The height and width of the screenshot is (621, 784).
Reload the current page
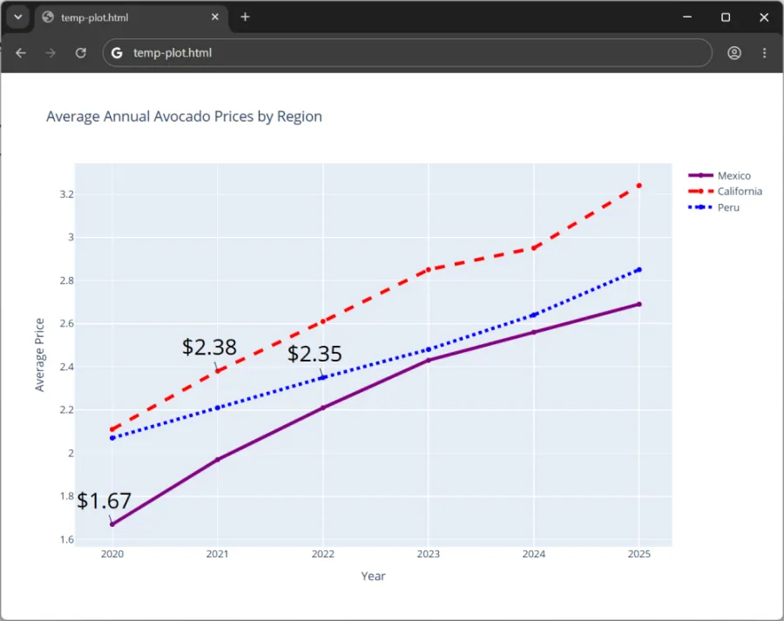80,53
